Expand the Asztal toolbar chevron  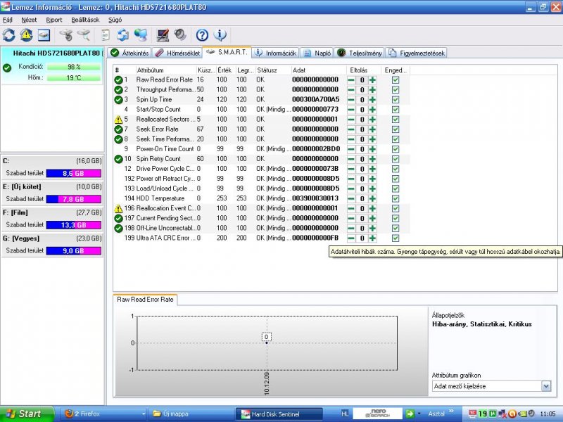(451, 411)
